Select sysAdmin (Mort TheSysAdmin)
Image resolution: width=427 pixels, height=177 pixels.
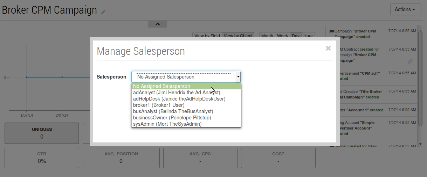point(186,124)
